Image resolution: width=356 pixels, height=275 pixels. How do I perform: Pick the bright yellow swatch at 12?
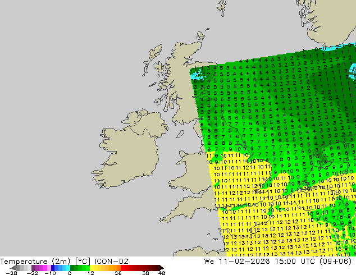tap(92, 268)
